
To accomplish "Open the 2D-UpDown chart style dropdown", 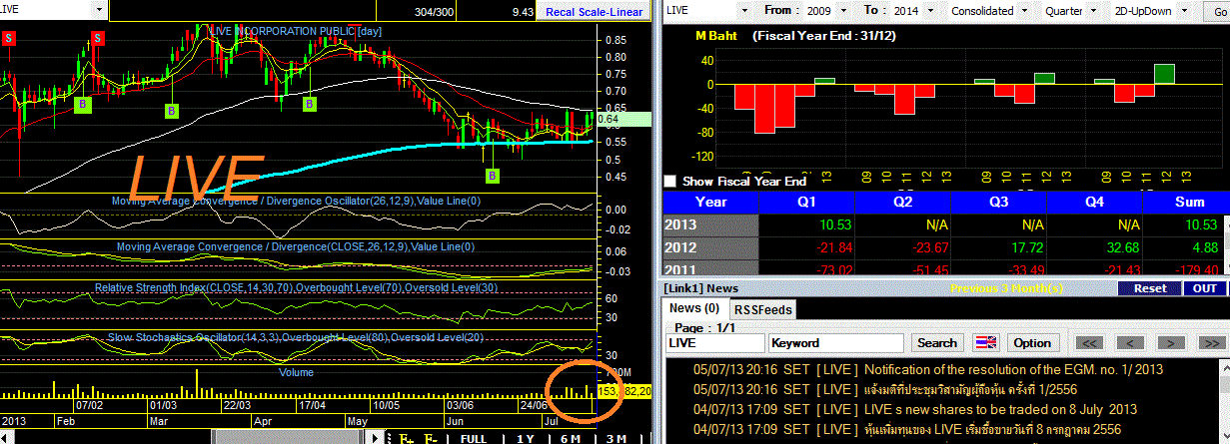I will coord(1182,9).
